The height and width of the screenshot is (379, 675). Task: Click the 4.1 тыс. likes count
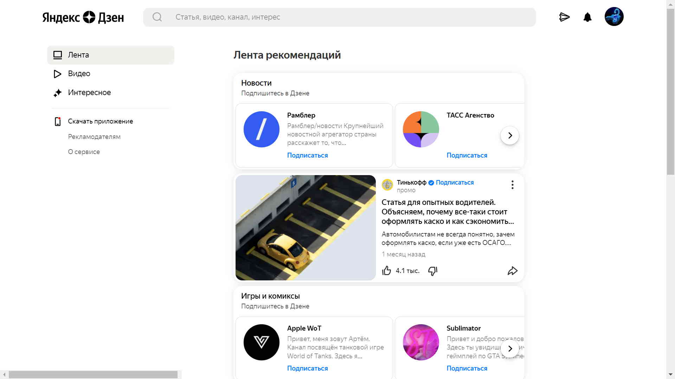(407, 271)
